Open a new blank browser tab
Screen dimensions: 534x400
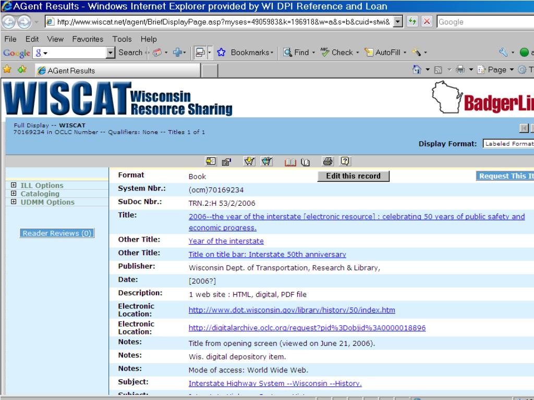click(209, 71)
